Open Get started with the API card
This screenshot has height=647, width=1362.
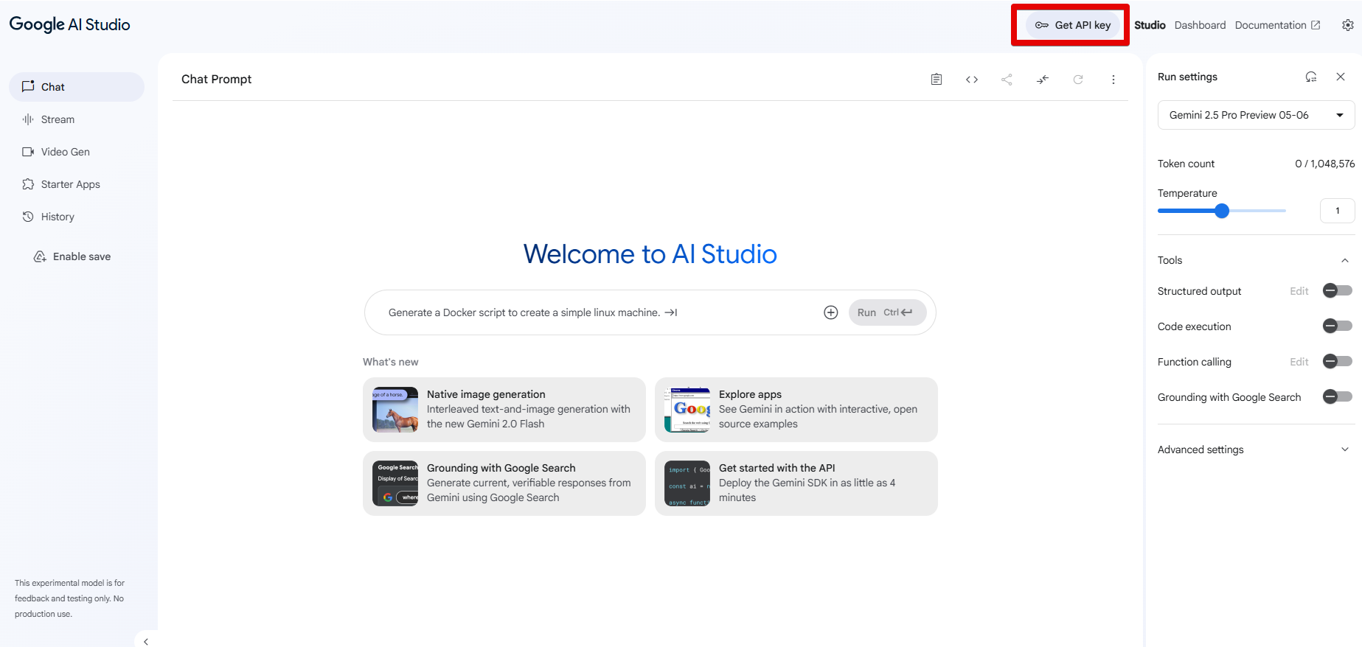point(796,483)
